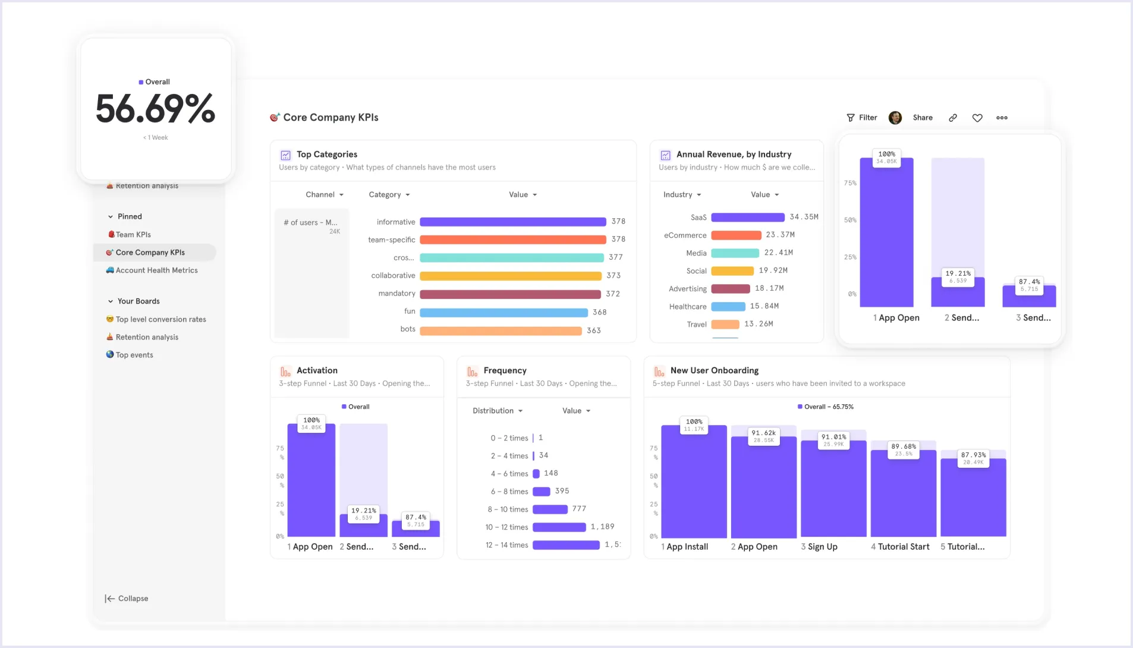Click the informative category bar
The image size is (1133, 648).
(513, 222)
